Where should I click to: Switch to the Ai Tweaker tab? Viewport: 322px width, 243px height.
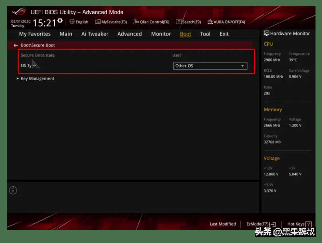(95, 34)
